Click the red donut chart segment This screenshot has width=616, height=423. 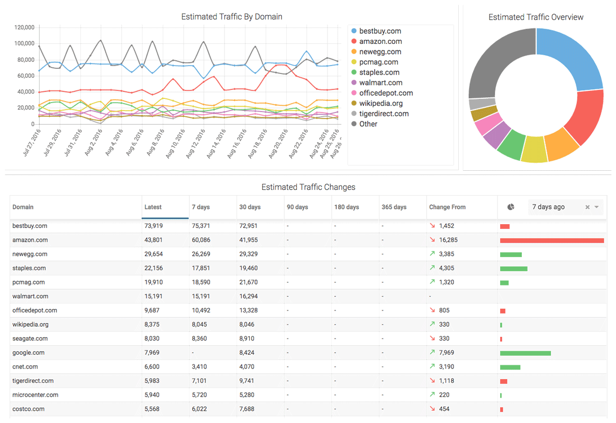click(585, 117)
